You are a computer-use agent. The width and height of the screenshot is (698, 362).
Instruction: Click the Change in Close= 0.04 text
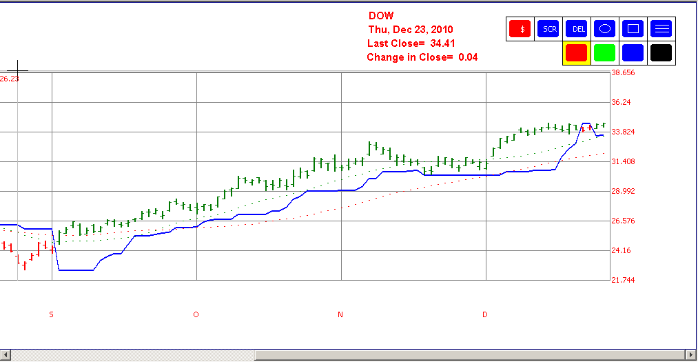422,57
